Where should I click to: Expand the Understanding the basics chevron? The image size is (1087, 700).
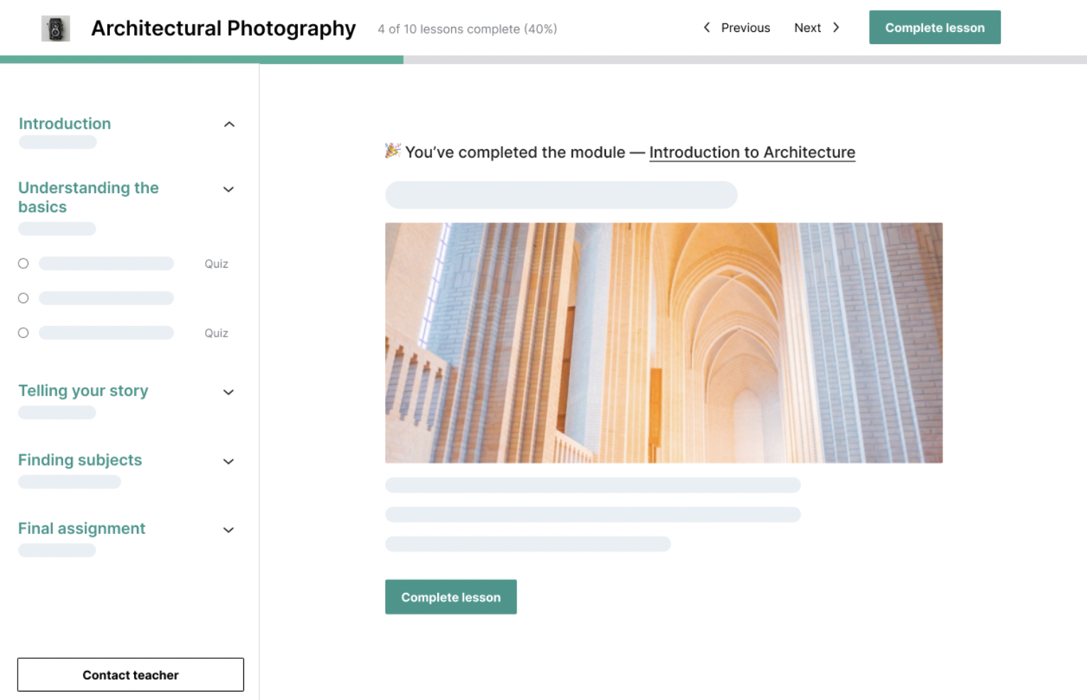[228, 190]
